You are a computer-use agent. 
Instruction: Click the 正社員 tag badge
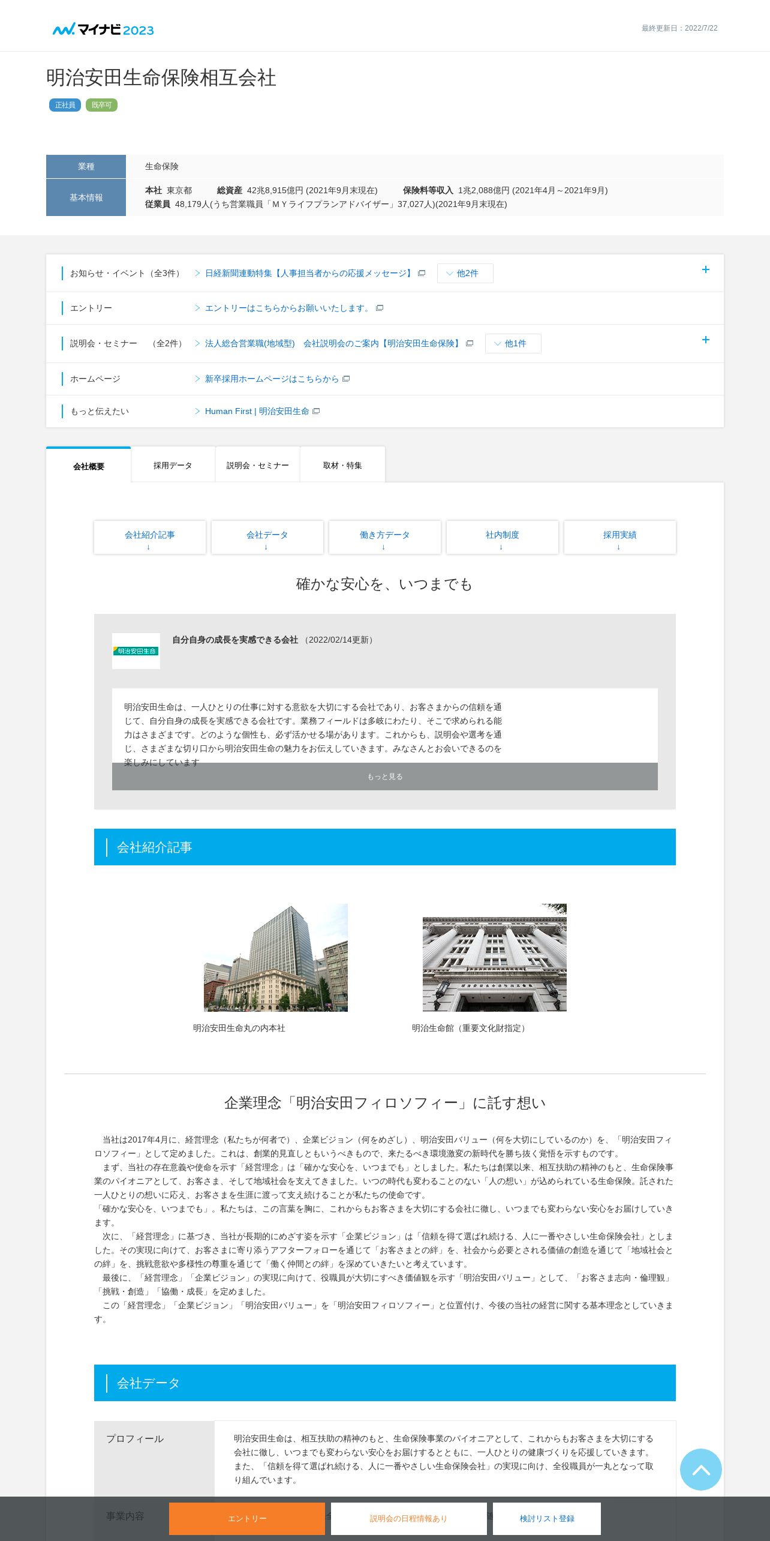click(x=65, y=105)
